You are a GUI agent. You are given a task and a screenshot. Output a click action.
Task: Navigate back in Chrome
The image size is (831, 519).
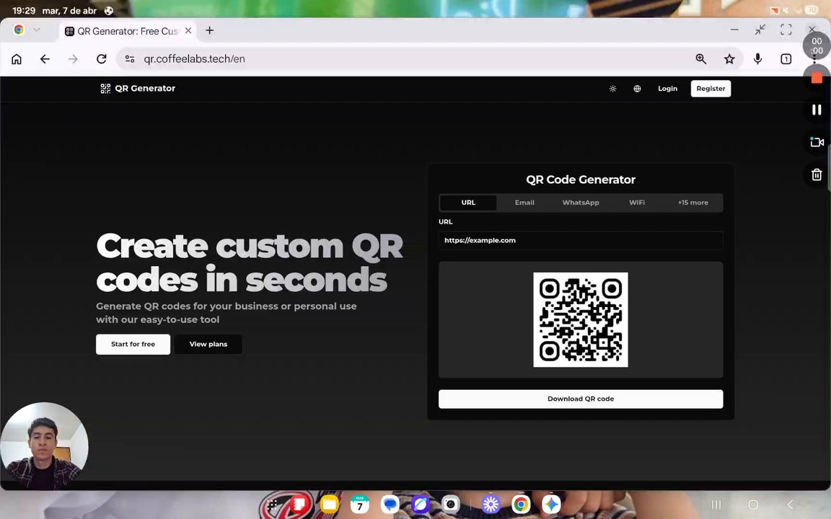(45, 59)
